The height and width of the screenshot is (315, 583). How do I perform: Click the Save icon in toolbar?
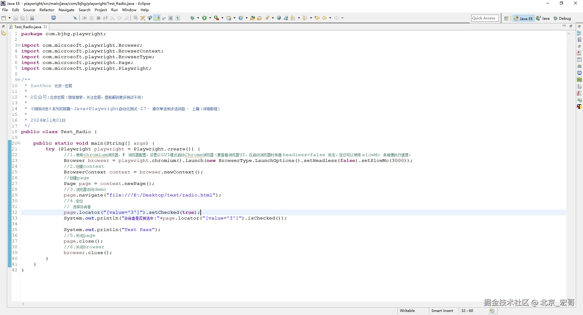[x=15, y=18]
